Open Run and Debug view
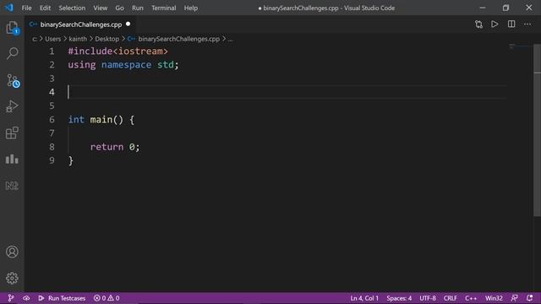The width and height of the screenshot is (541, 304). pyautogui.click(x=12, y=106)
